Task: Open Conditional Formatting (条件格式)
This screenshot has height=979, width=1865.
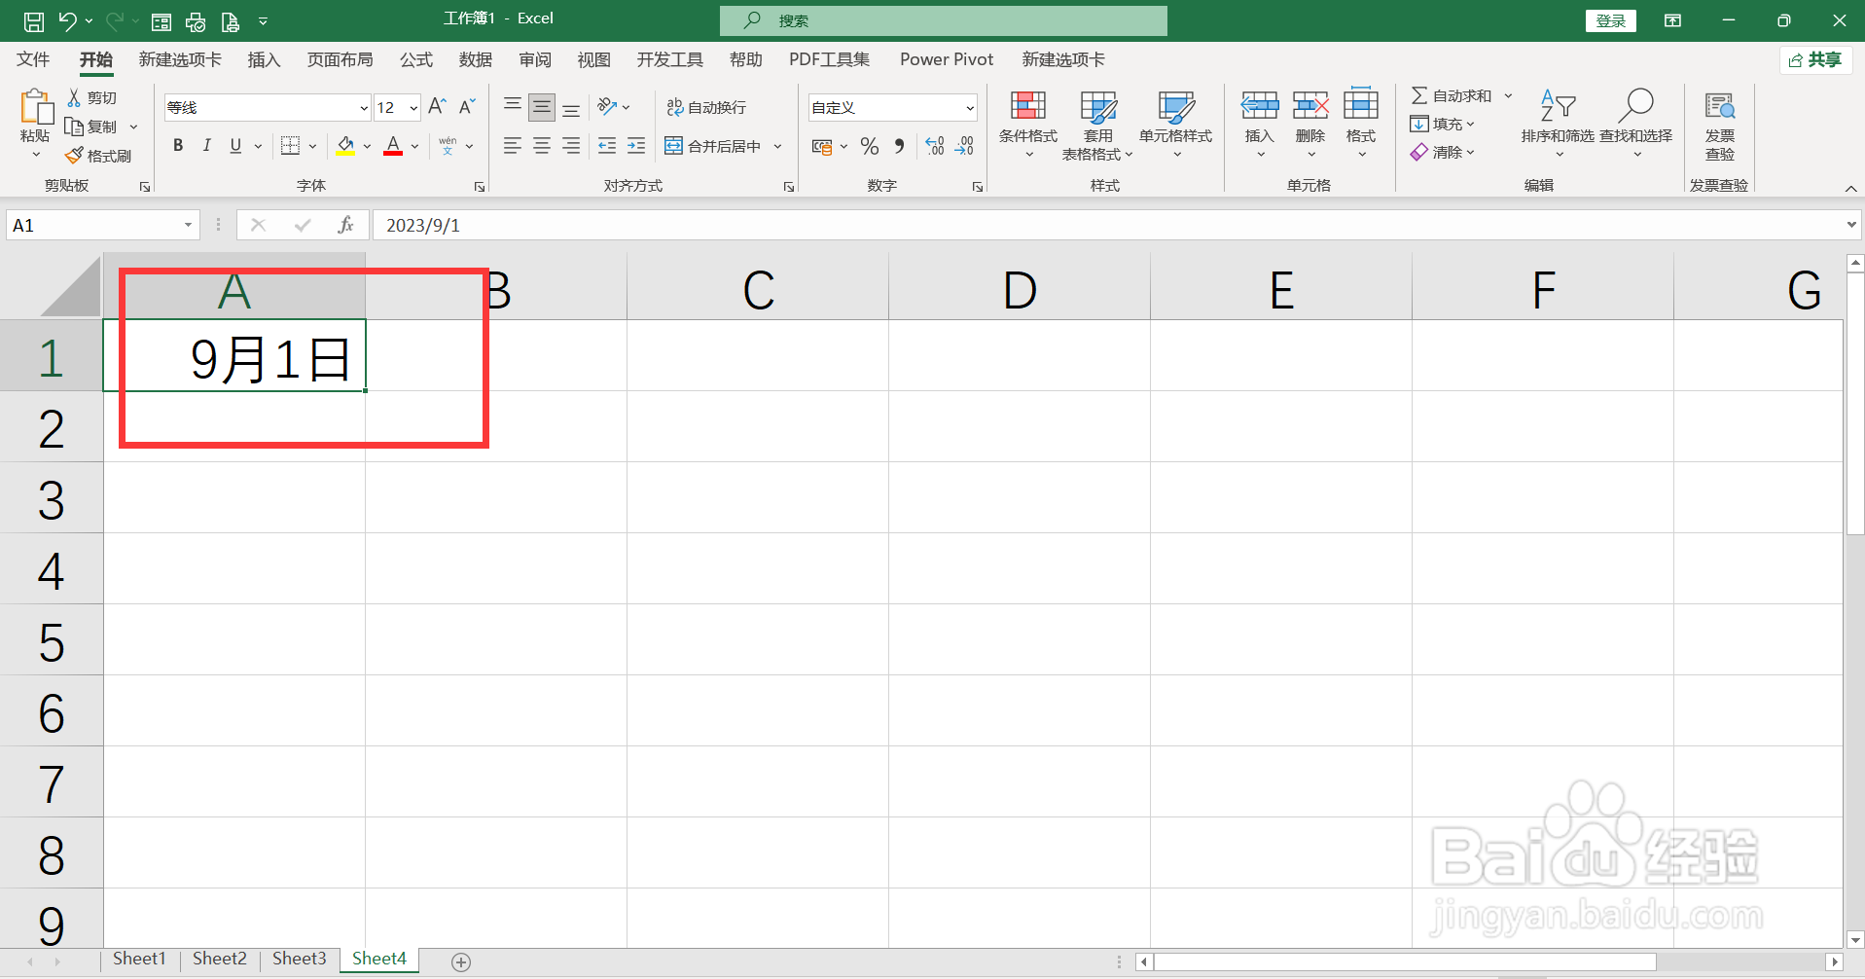Action: (x=1027, y=125)
